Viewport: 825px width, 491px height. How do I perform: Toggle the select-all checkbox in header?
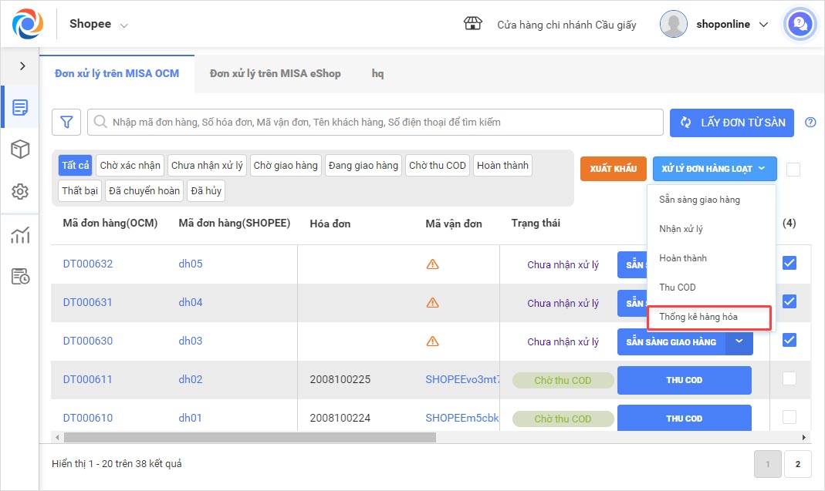pos(793,170)
